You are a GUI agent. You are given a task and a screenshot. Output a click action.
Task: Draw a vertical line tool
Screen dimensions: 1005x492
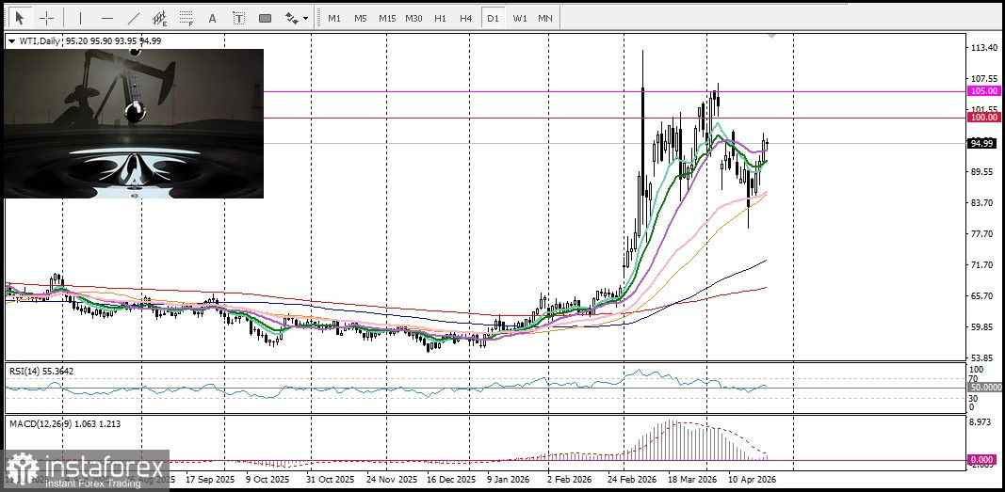[x=80, y=18]
